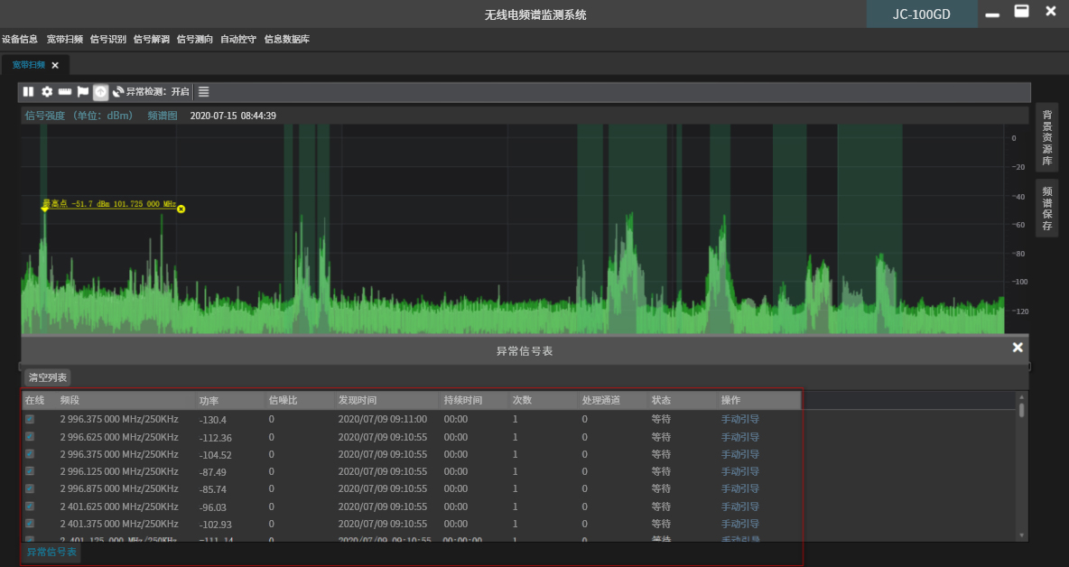
Task: Close the 异常信号表 panel
Action: [x=1018, y=348]
